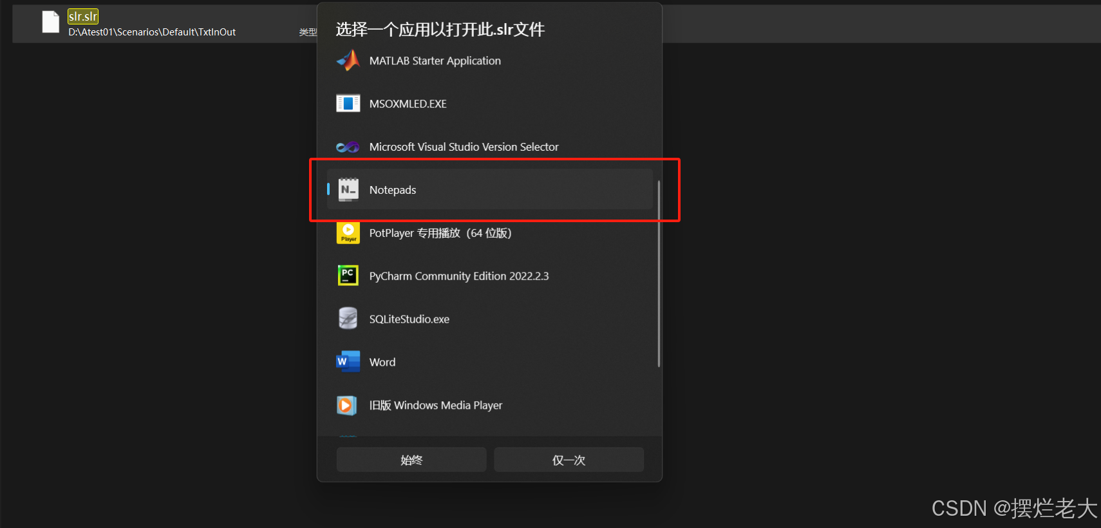Choose 旧版 Windows Media Player label

(x=436, y=406)
